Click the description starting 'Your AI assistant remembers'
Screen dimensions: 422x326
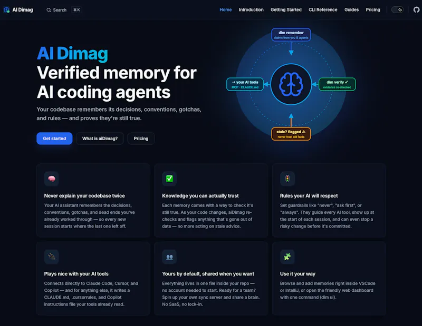90,216
